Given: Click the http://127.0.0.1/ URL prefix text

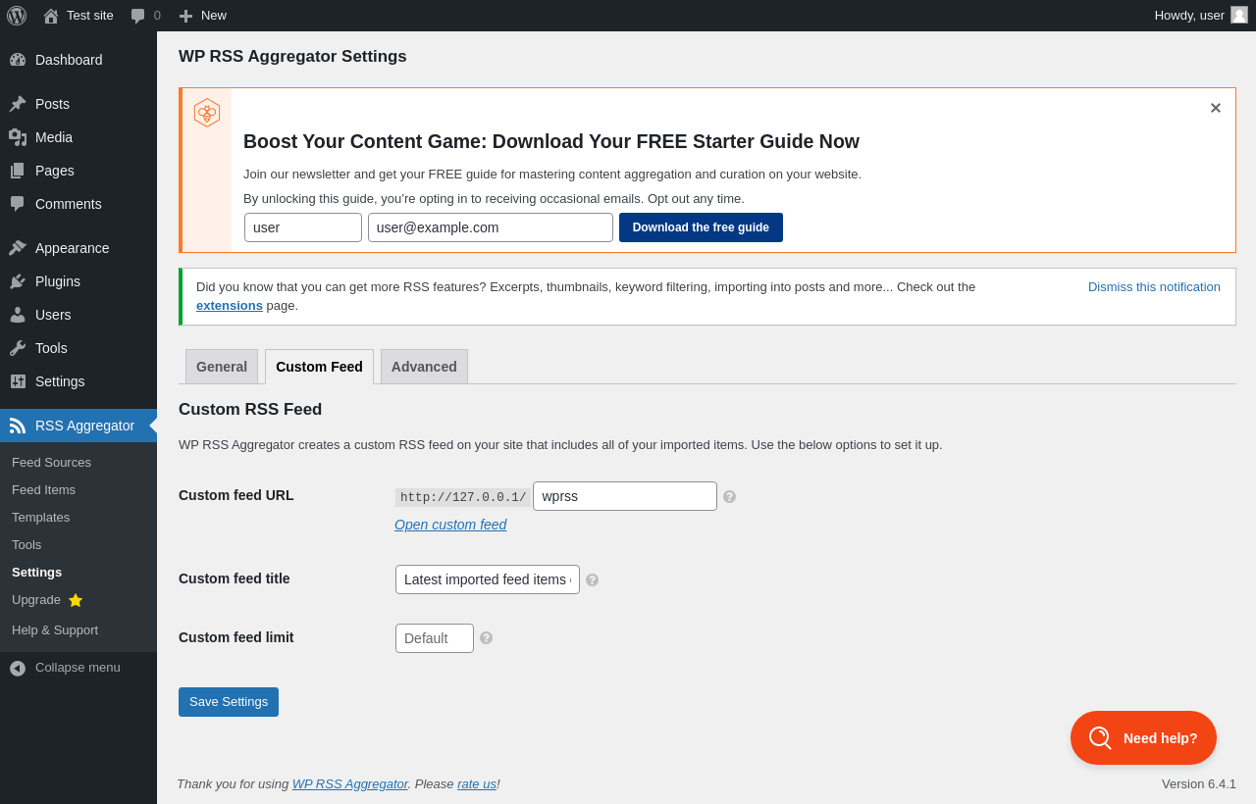Looking at the screenshot, I should (463, 497).
